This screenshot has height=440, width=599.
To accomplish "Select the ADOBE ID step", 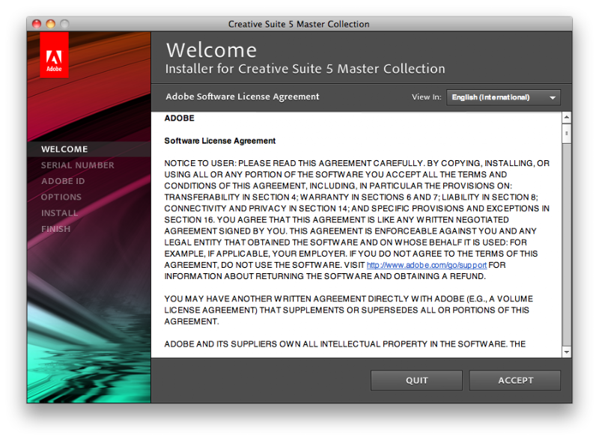I will [63, 181].
